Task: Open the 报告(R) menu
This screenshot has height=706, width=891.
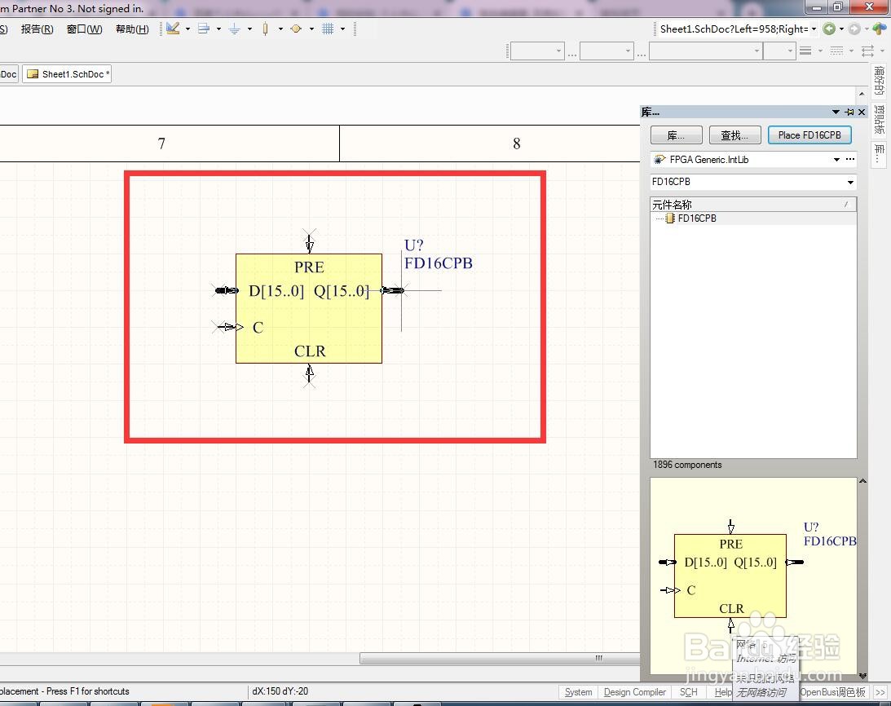Action: (37, 29)
